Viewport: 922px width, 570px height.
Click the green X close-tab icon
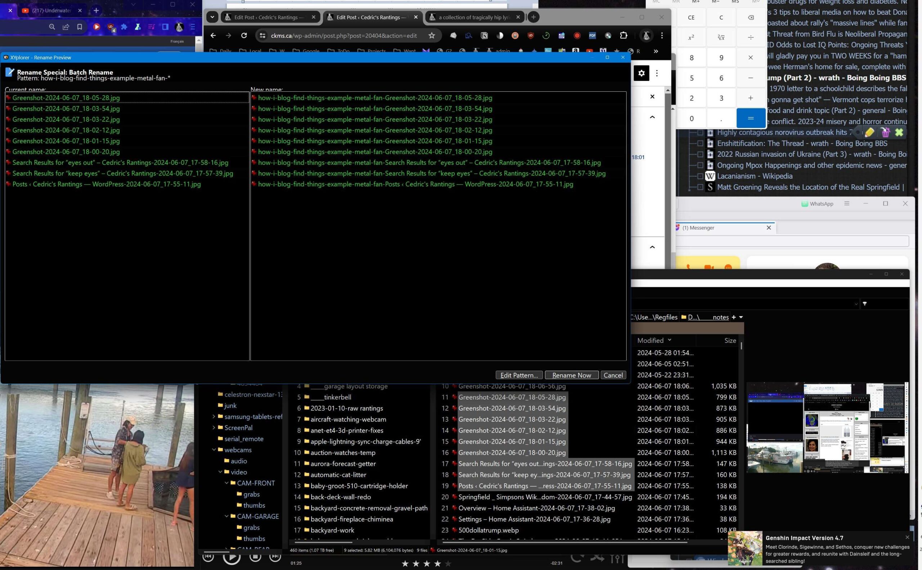899,132
